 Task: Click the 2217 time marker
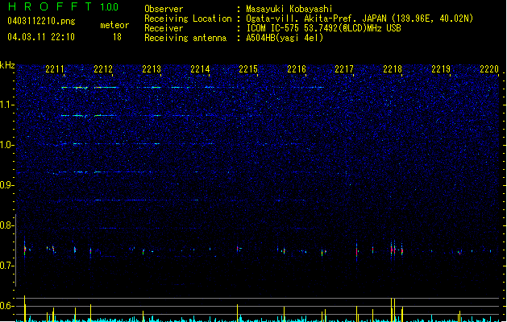[x=344, y=69]
